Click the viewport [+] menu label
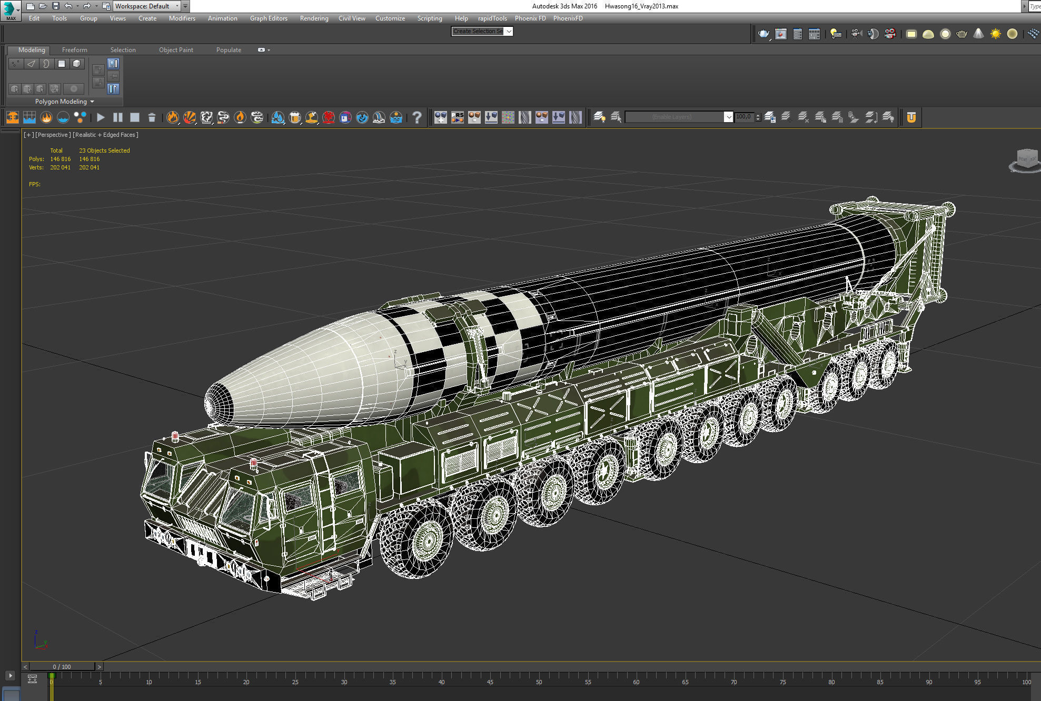Viewport: 1041px width, 701px height. point(28,135)
